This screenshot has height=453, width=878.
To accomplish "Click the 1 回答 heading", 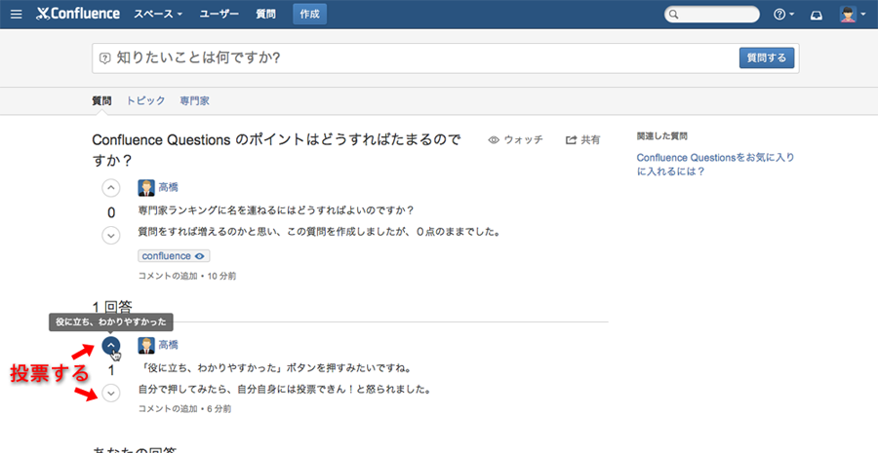I will pyautogui.click(x=112, y=307).
